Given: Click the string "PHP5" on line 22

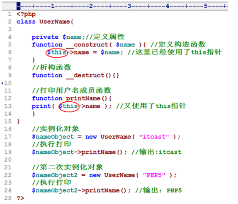Looking at the screenshot, I should coord(154,175).
